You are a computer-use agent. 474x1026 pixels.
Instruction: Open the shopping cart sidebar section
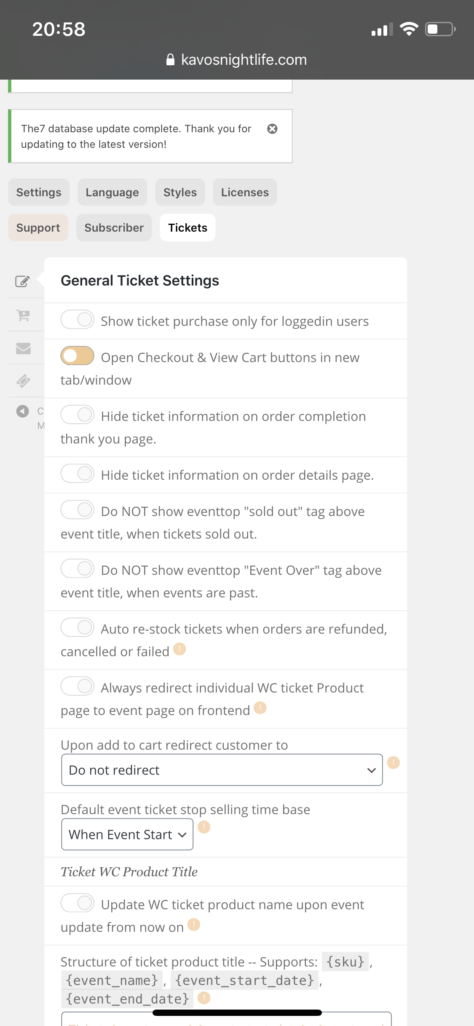tap(23, 315)
